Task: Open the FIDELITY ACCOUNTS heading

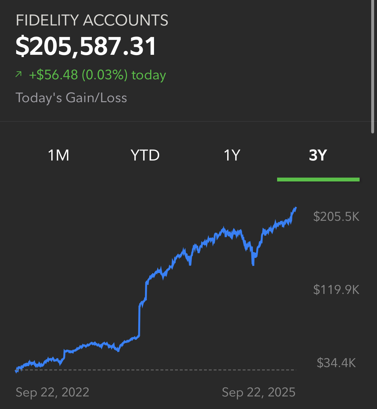Action: (92, 21)
